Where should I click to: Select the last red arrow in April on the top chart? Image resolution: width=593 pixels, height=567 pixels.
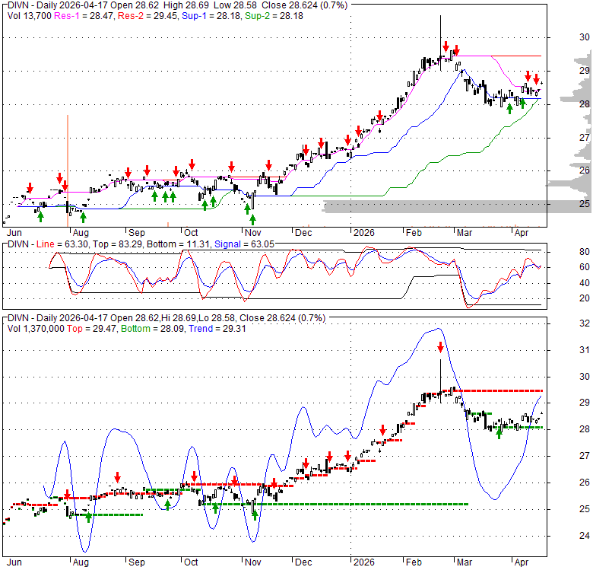pos(537,78)
